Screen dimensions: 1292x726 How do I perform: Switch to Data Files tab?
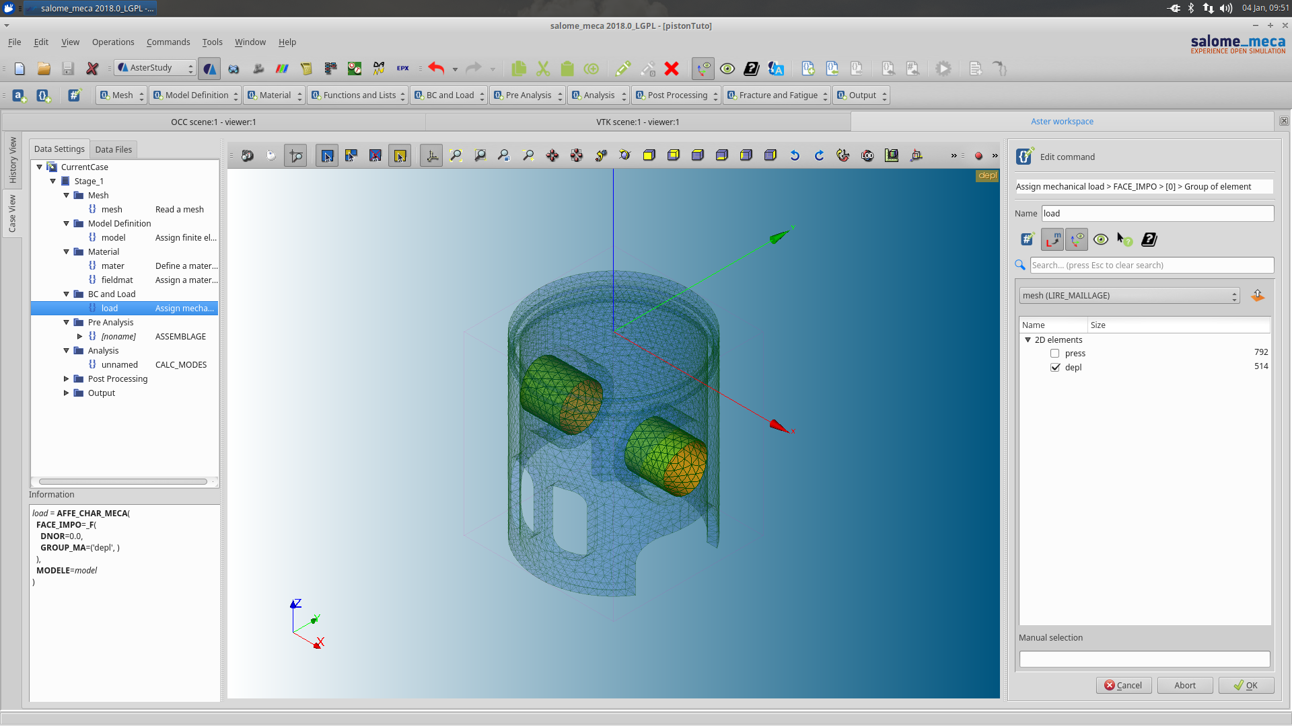point(114,149)
